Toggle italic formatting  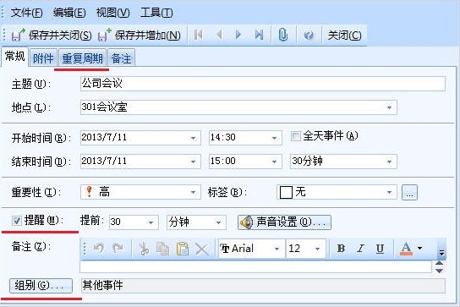click(x=360, y=249)
